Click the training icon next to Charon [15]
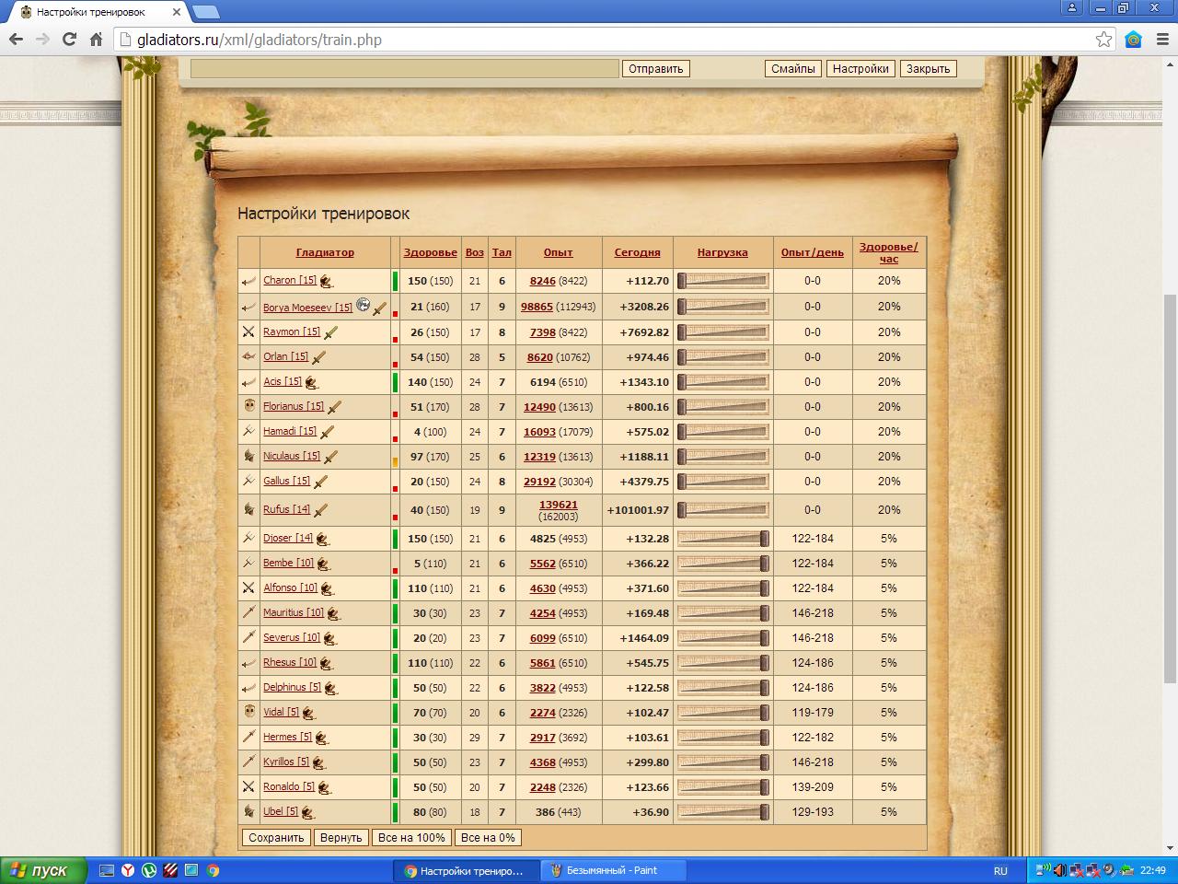The image size is (1178, 884). pyautogui.click(x=326, y=282)
